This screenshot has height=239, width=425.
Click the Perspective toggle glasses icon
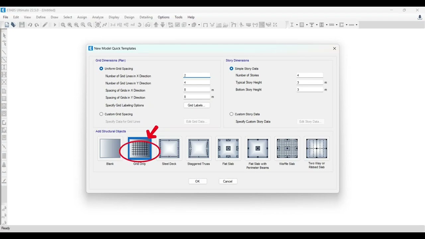pyautogui.click(x=147, y=25)
